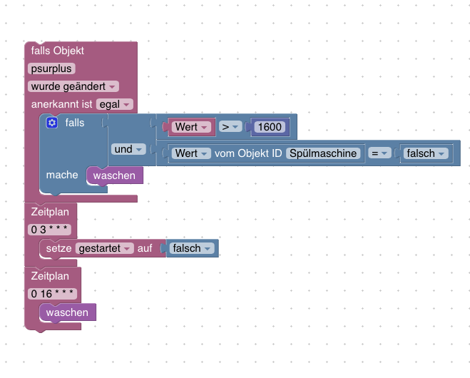Select the waschen block under the 16 o'clock Zeitplan
Image resolution: width=470 pixels, height=378 pixels.
click(68, 312)
